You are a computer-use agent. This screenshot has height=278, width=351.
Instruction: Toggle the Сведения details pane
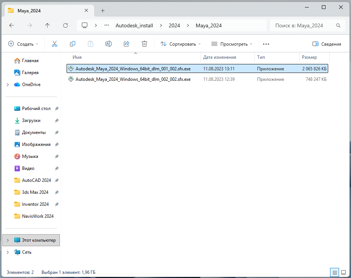pos(327,44)
